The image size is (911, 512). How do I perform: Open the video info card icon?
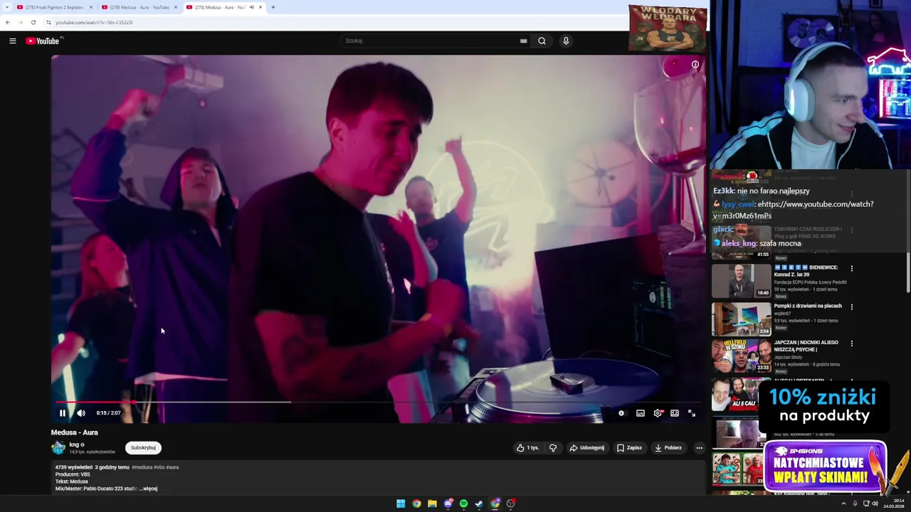tap(695, 65)
